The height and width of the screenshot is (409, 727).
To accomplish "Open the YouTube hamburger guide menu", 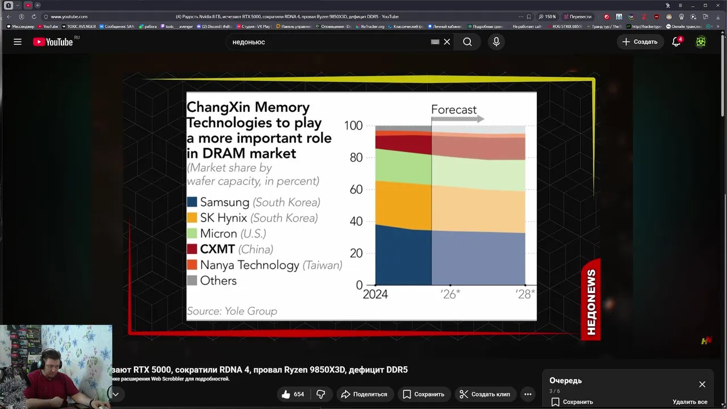I will click(x=18, y=41).
